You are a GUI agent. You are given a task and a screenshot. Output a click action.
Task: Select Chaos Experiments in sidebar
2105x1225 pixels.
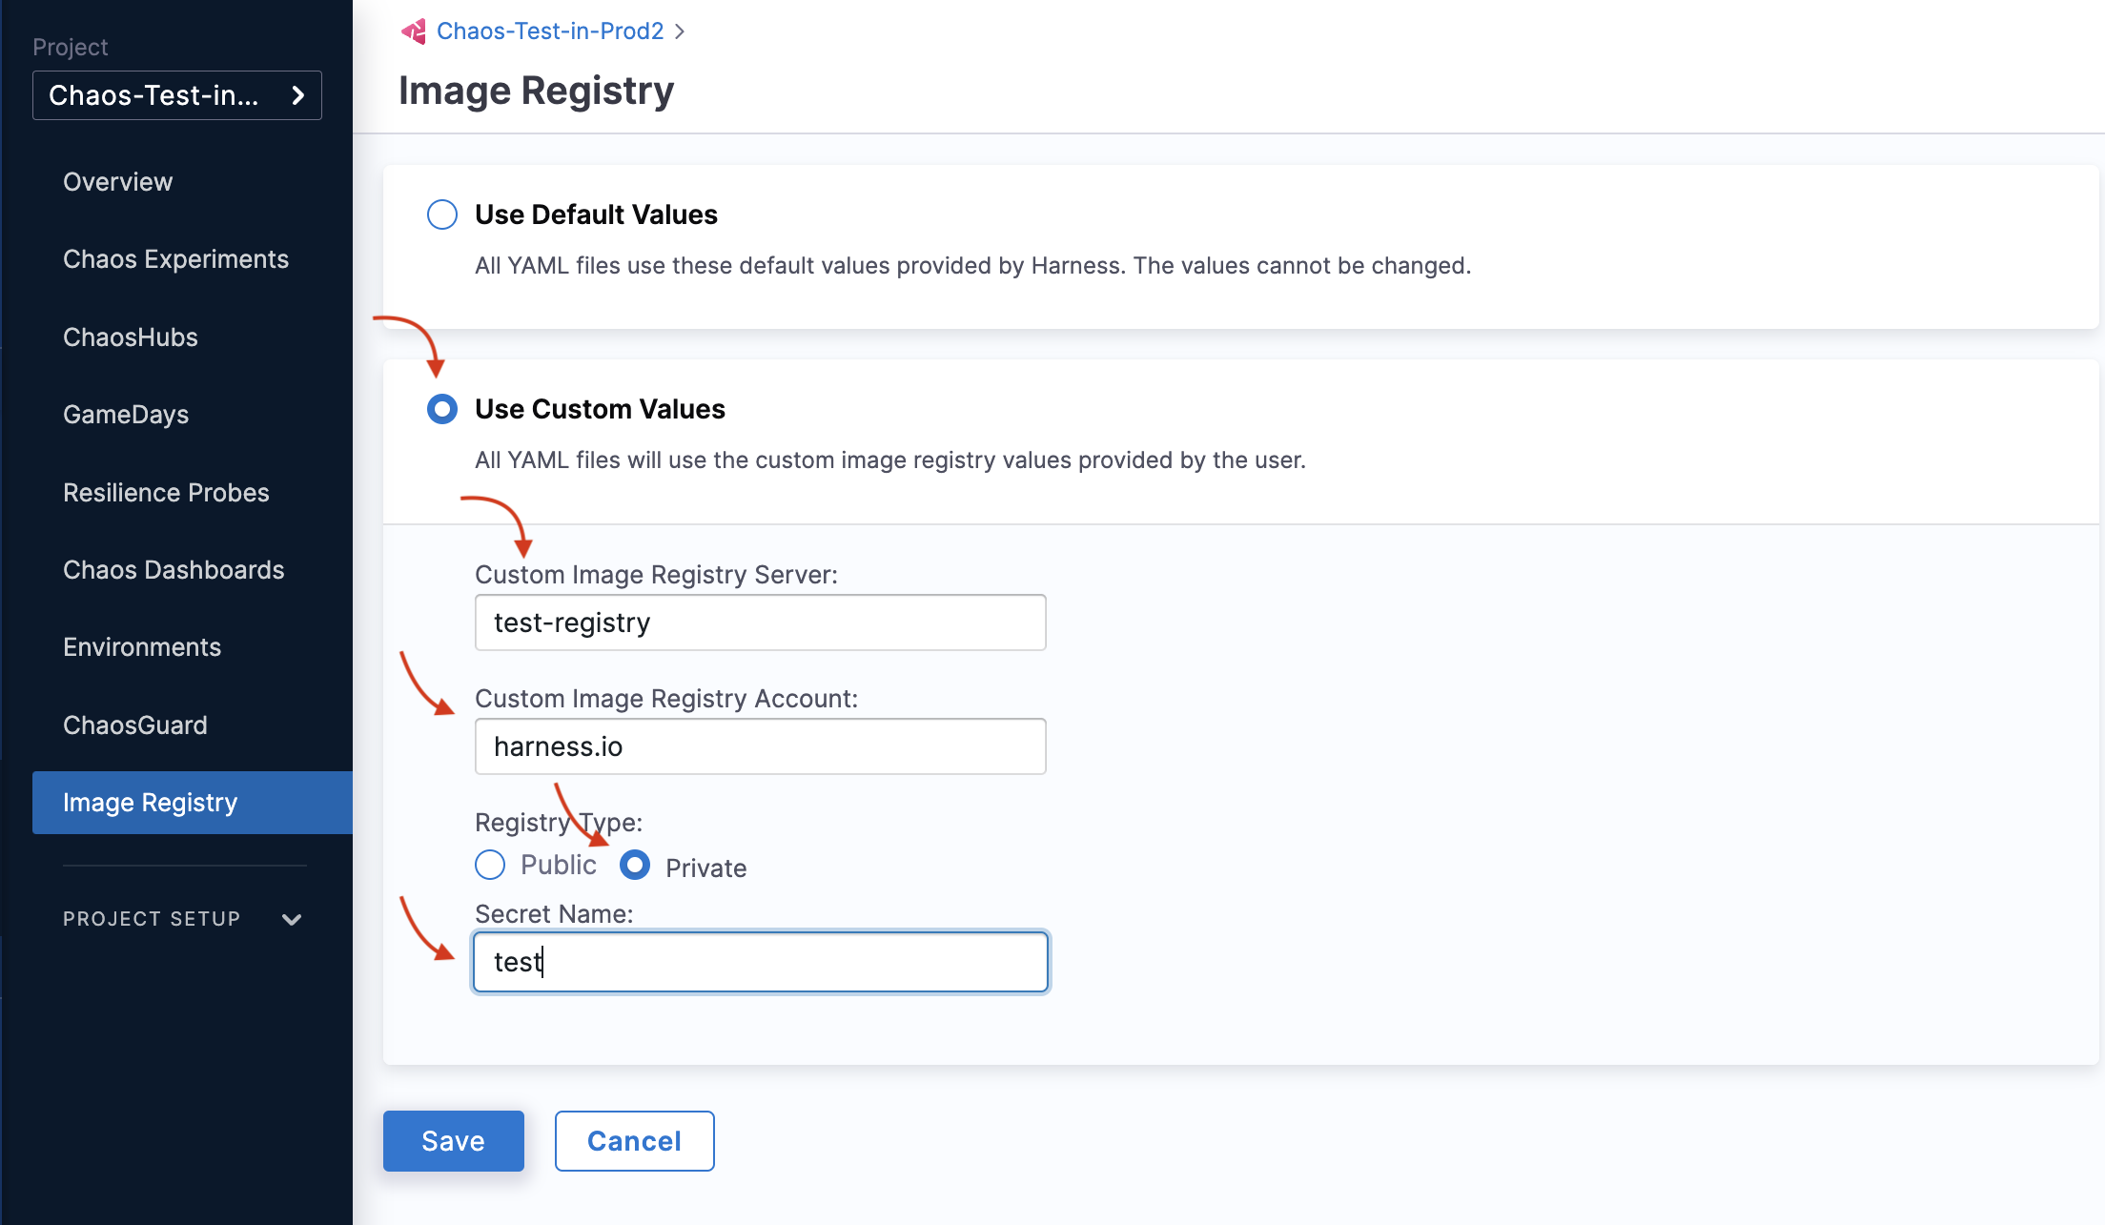pos(175,259)
